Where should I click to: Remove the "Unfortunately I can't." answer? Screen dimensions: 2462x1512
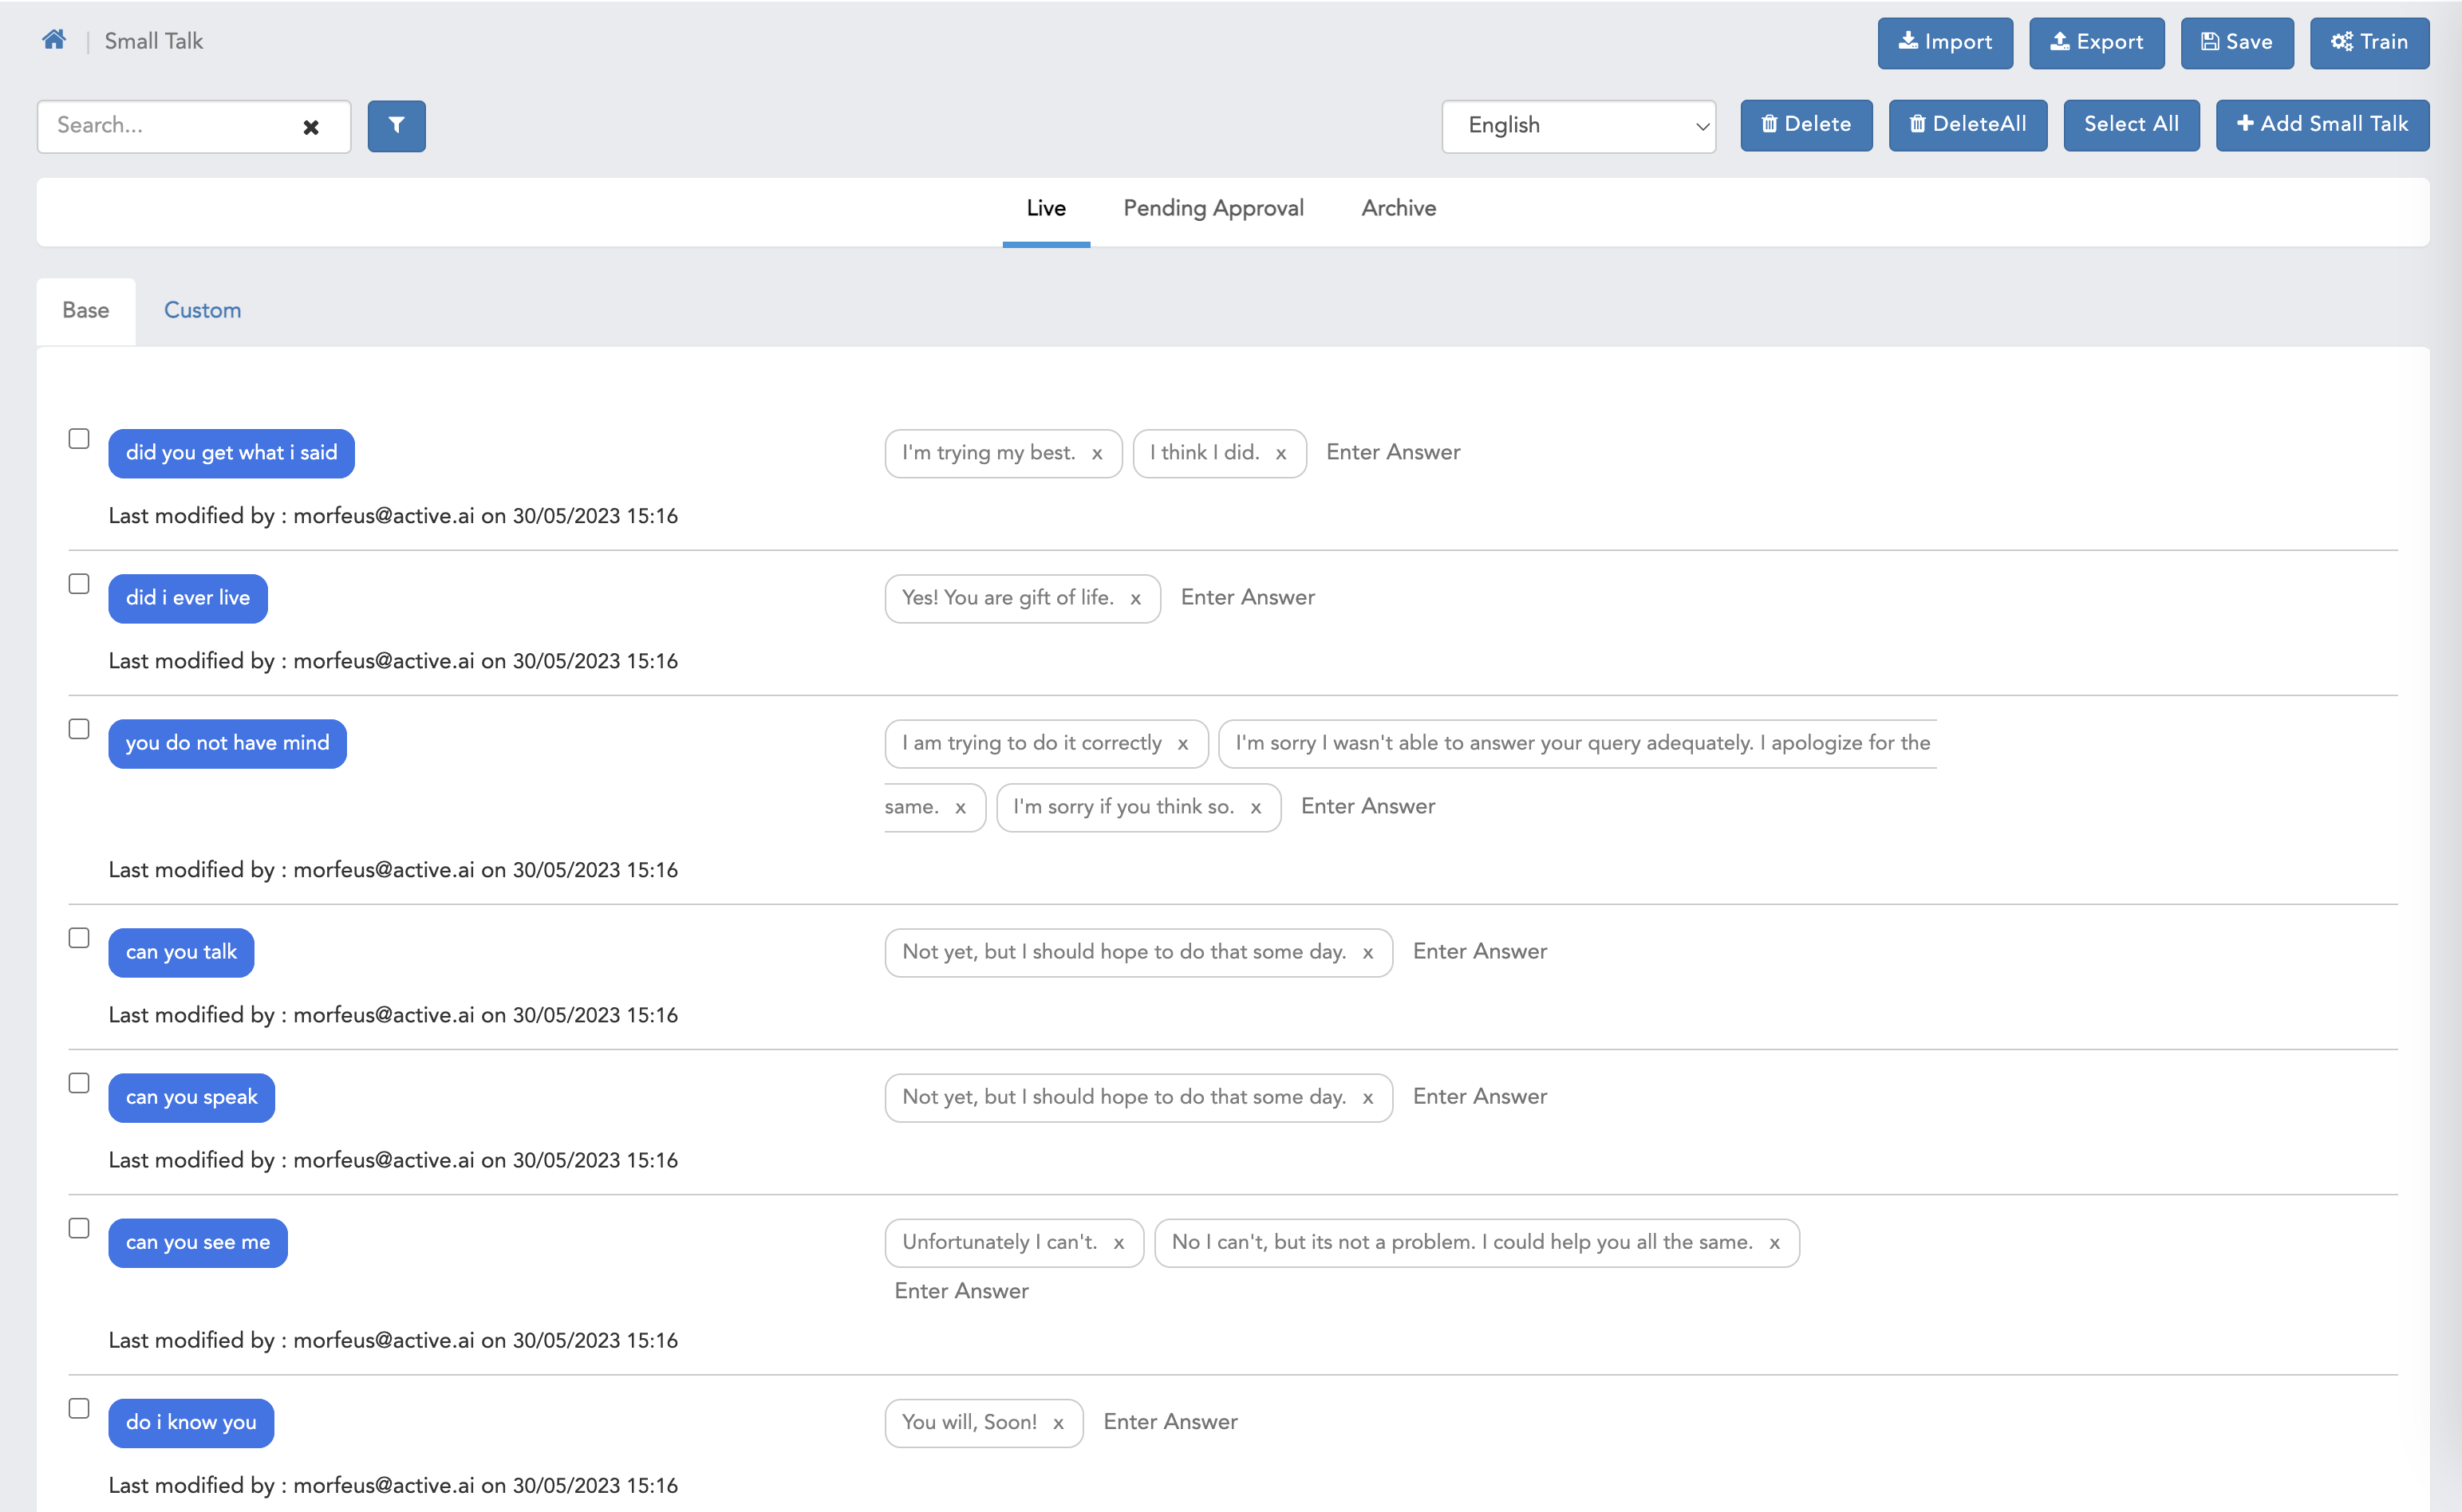tap(1119, 1243)
